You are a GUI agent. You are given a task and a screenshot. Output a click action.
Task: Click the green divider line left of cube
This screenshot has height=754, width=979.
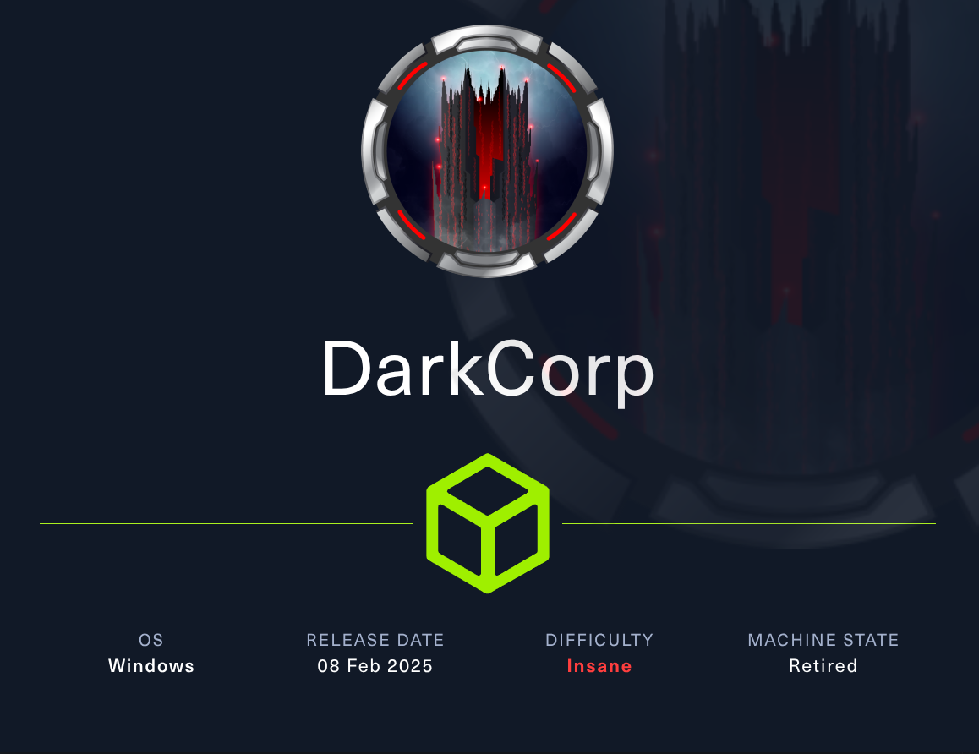click(x=227, y=524)
